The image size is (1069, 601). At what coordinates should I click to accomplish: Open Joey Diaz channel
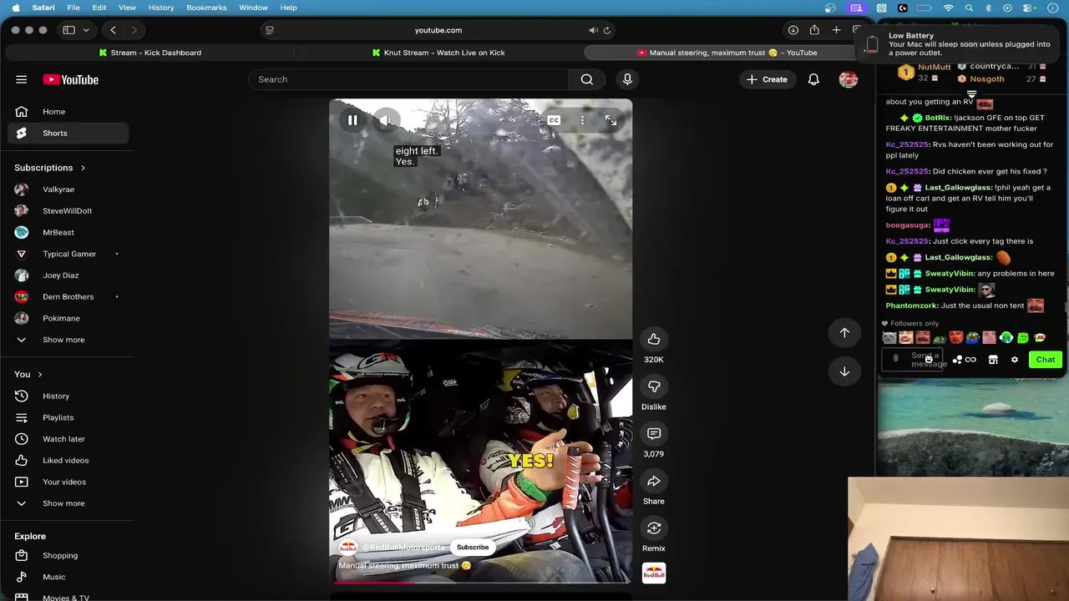coord(68,275)
